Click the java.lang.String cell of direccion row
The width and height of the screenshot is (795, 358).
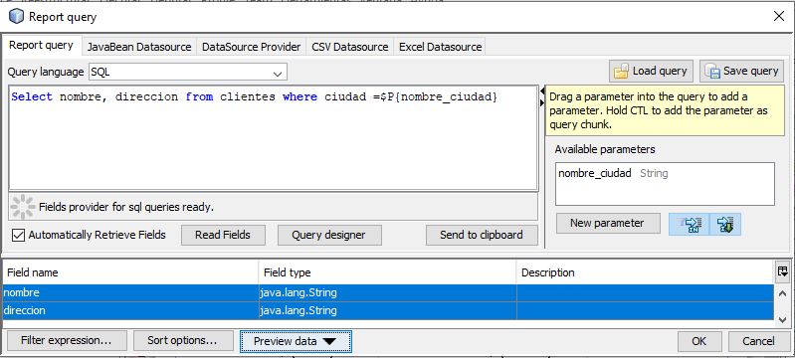[388, 311]
